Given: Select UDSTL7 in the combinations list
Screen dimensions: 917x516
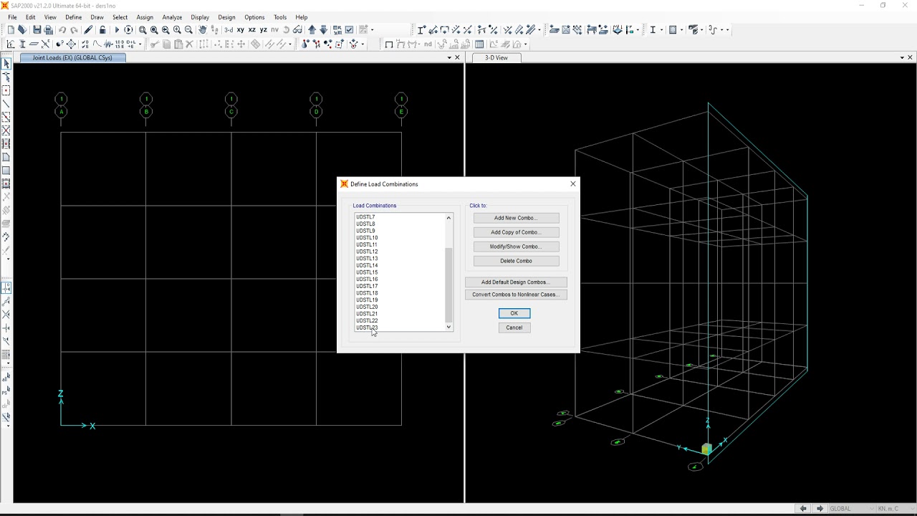Looking at the screenshot, I should tap(365, 217).
